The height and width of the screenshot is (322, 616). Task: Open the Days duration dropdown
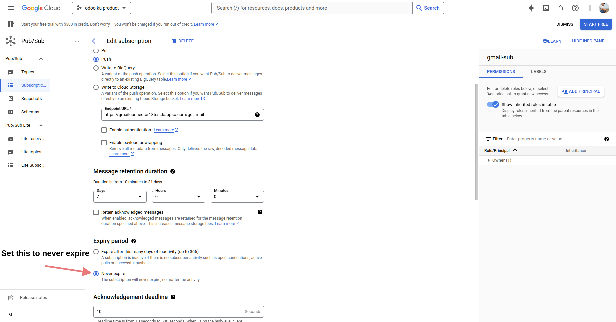pyautogui.click(x=120, y=197)
